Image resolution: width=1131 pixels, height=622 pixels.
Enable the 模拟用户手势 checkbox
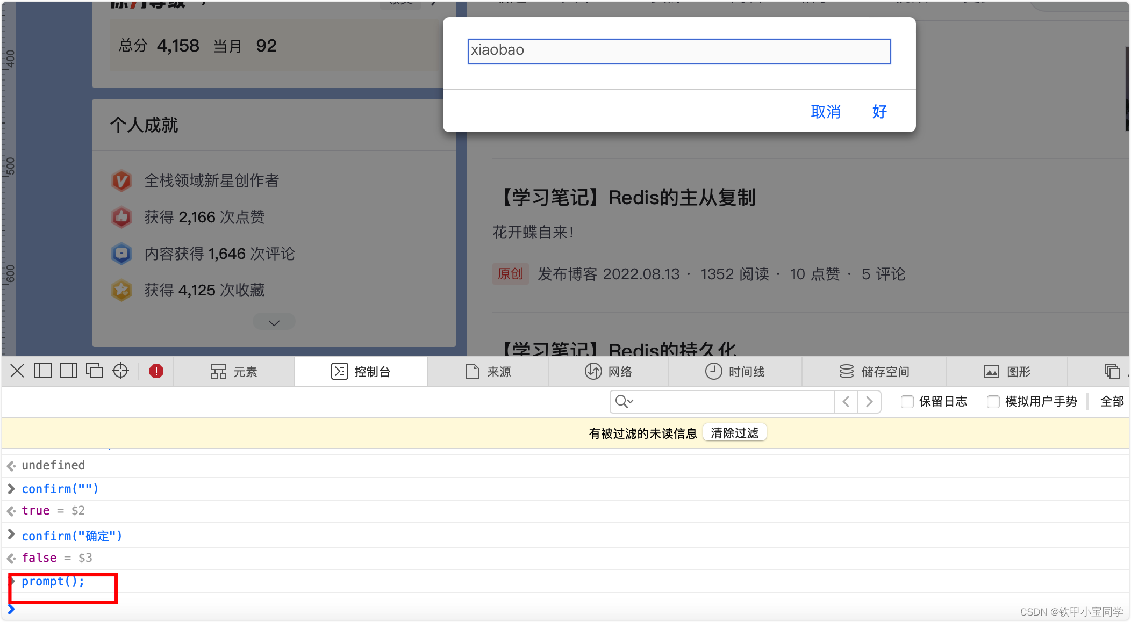[993, 401]
